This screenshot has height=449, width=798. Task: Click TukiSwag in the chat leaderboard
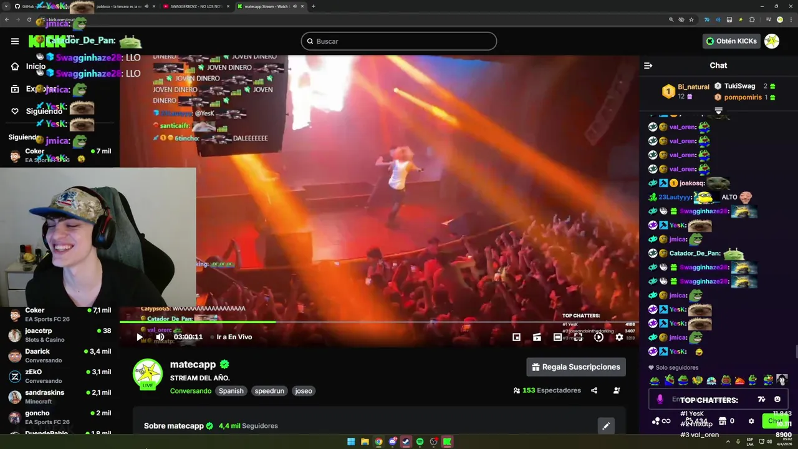pos(739,86)
